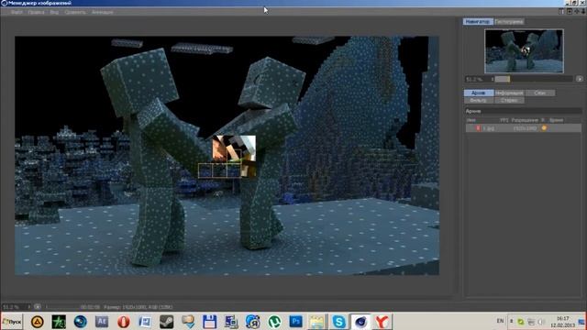
Task: Switch to the Гистограмма tab
Action: pos(509,22)
